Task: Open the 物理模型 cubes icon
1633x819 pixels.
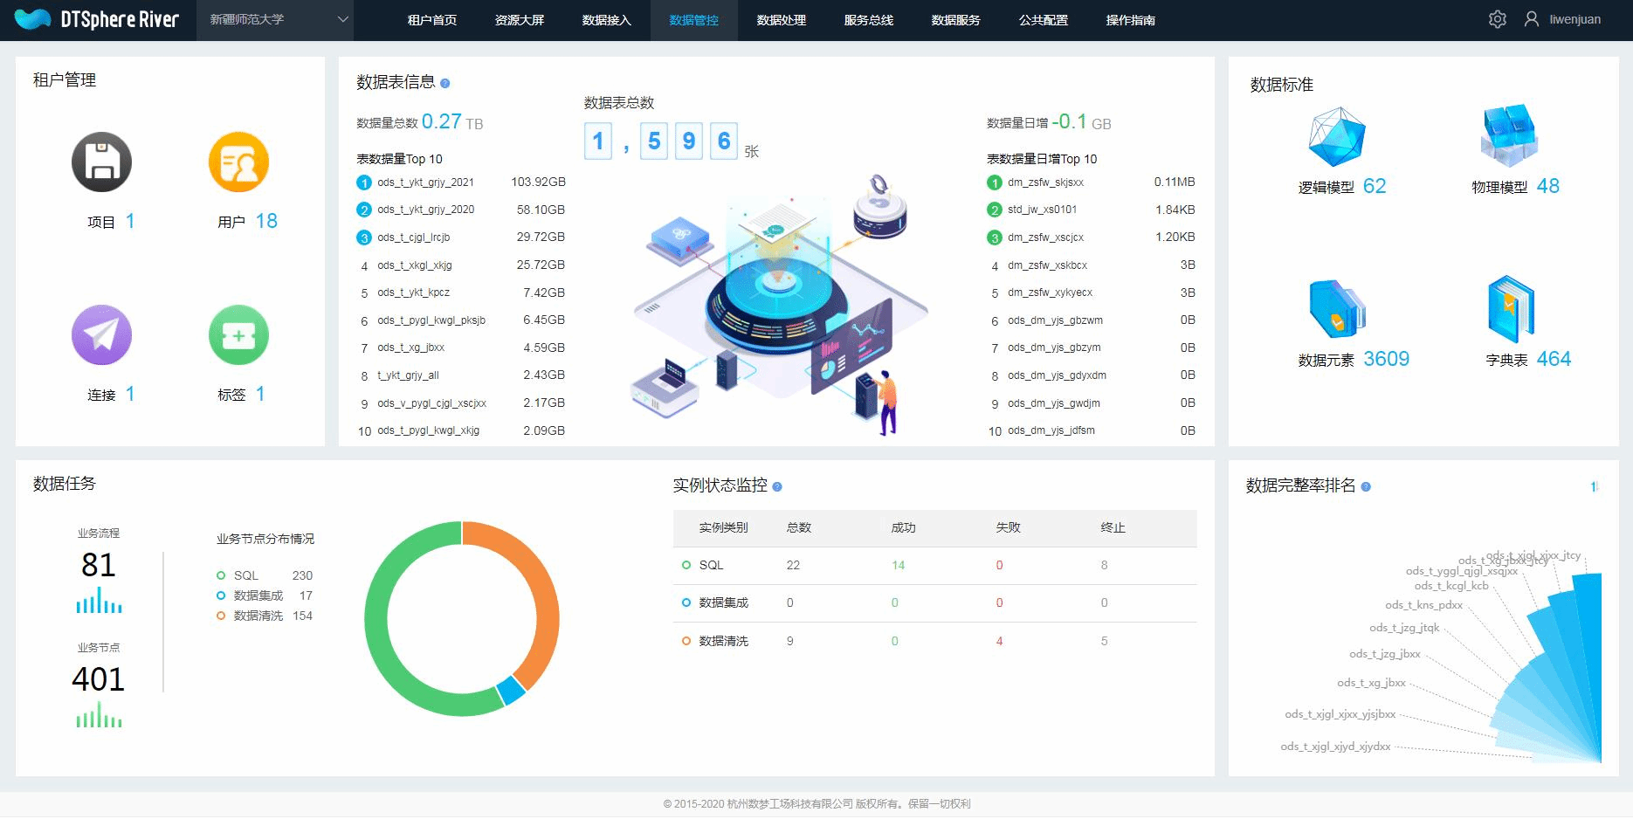Action: click(x=1508, y=136)
